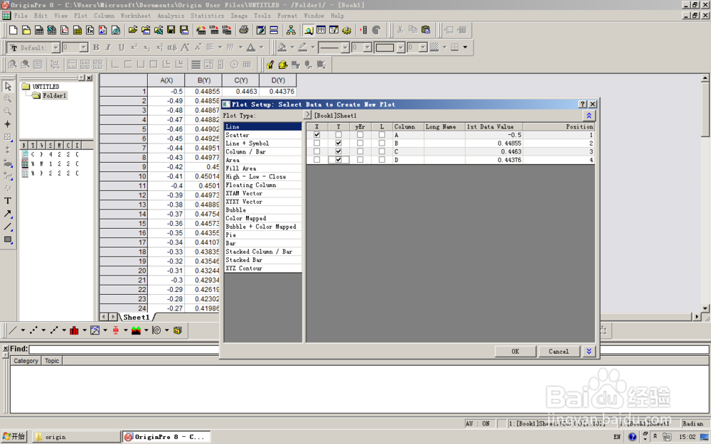Open font color dropdown arrow

pos(261,48)
